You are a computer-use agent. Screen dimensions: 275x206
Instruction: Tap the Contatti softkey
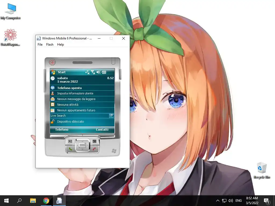[102, 130]
